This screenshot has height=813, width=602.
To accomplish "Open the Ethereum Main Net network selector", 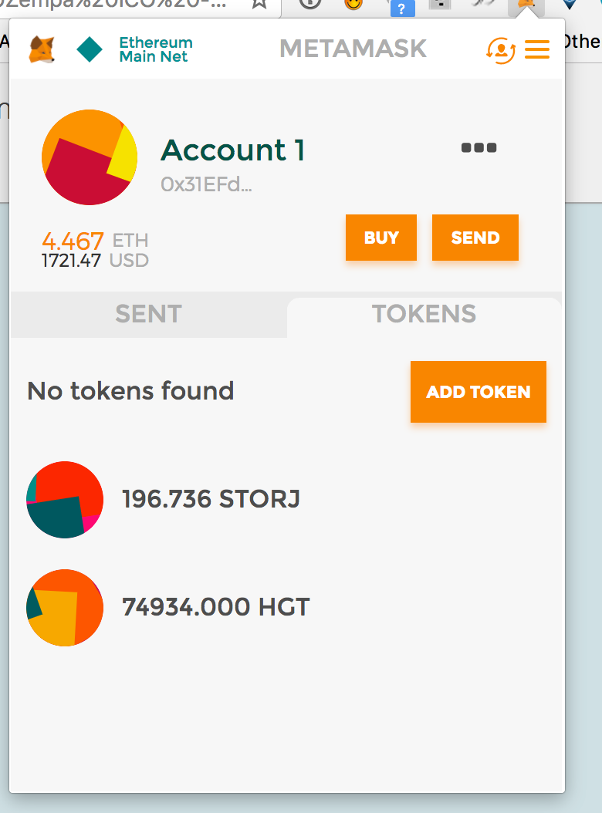I will 134,49.
